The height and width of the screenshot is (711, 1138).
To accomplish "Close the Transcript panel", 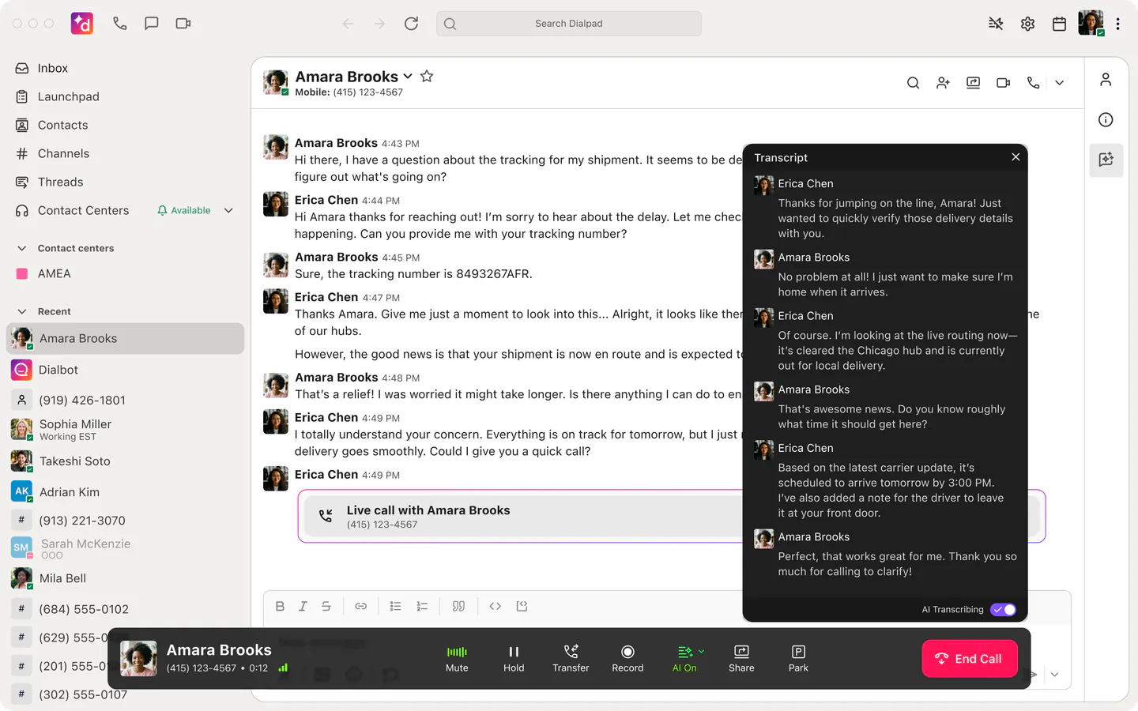I will point(1016,157).
